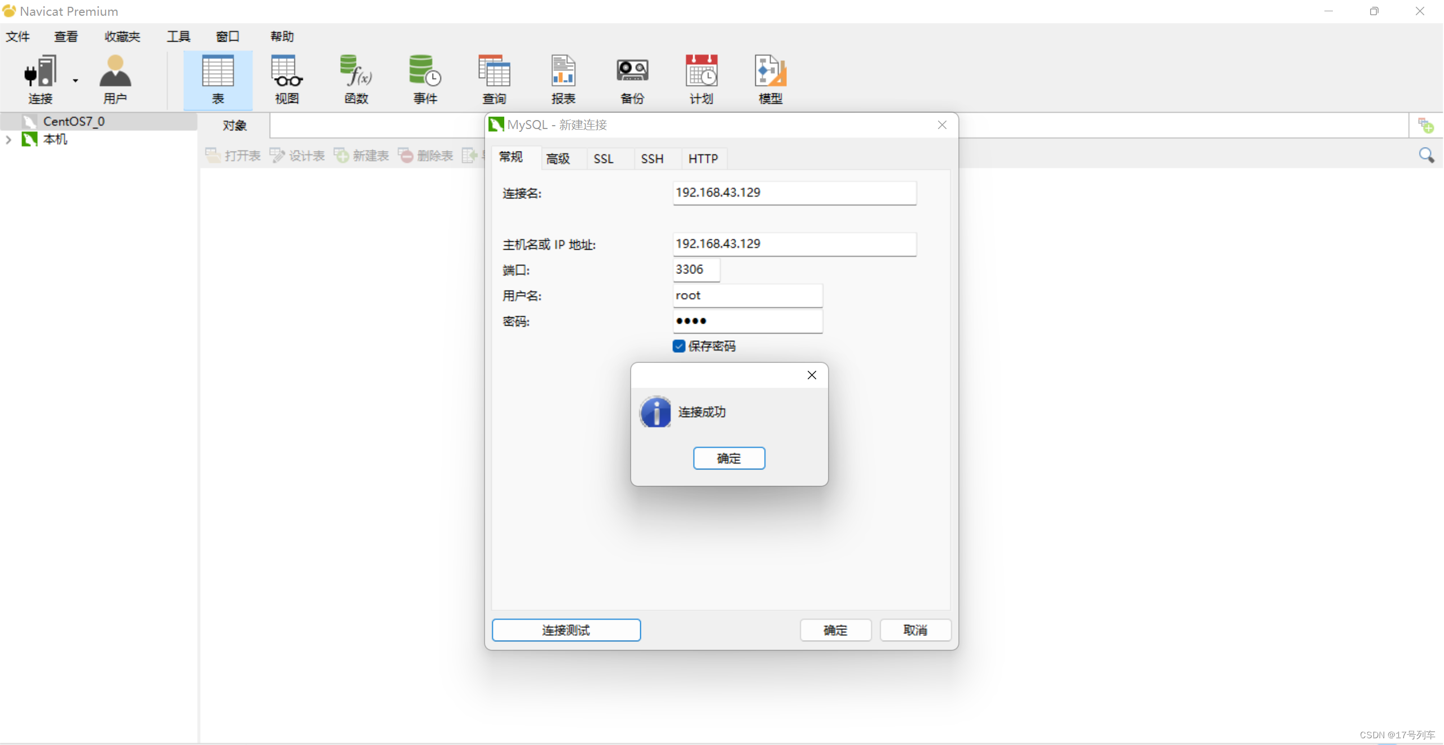Click 确定 in the 连接成功 popup
The width and height of the screenshot is (1444, 745).
pos(729,458)
